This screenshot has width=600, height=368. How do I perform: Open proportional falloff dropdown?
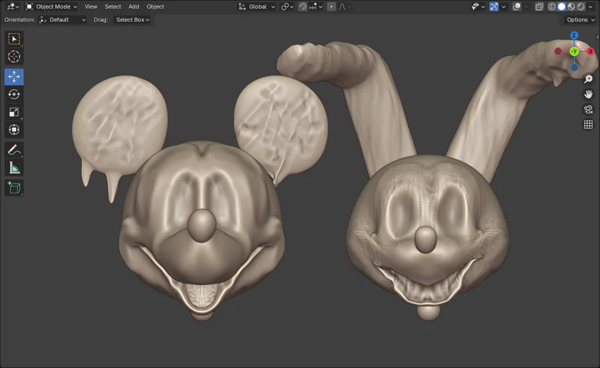coord(344,7)
